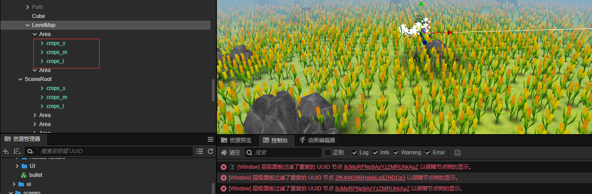
Task: Expand crops_m inside LevelMap's Area
Action: point(42,52)
